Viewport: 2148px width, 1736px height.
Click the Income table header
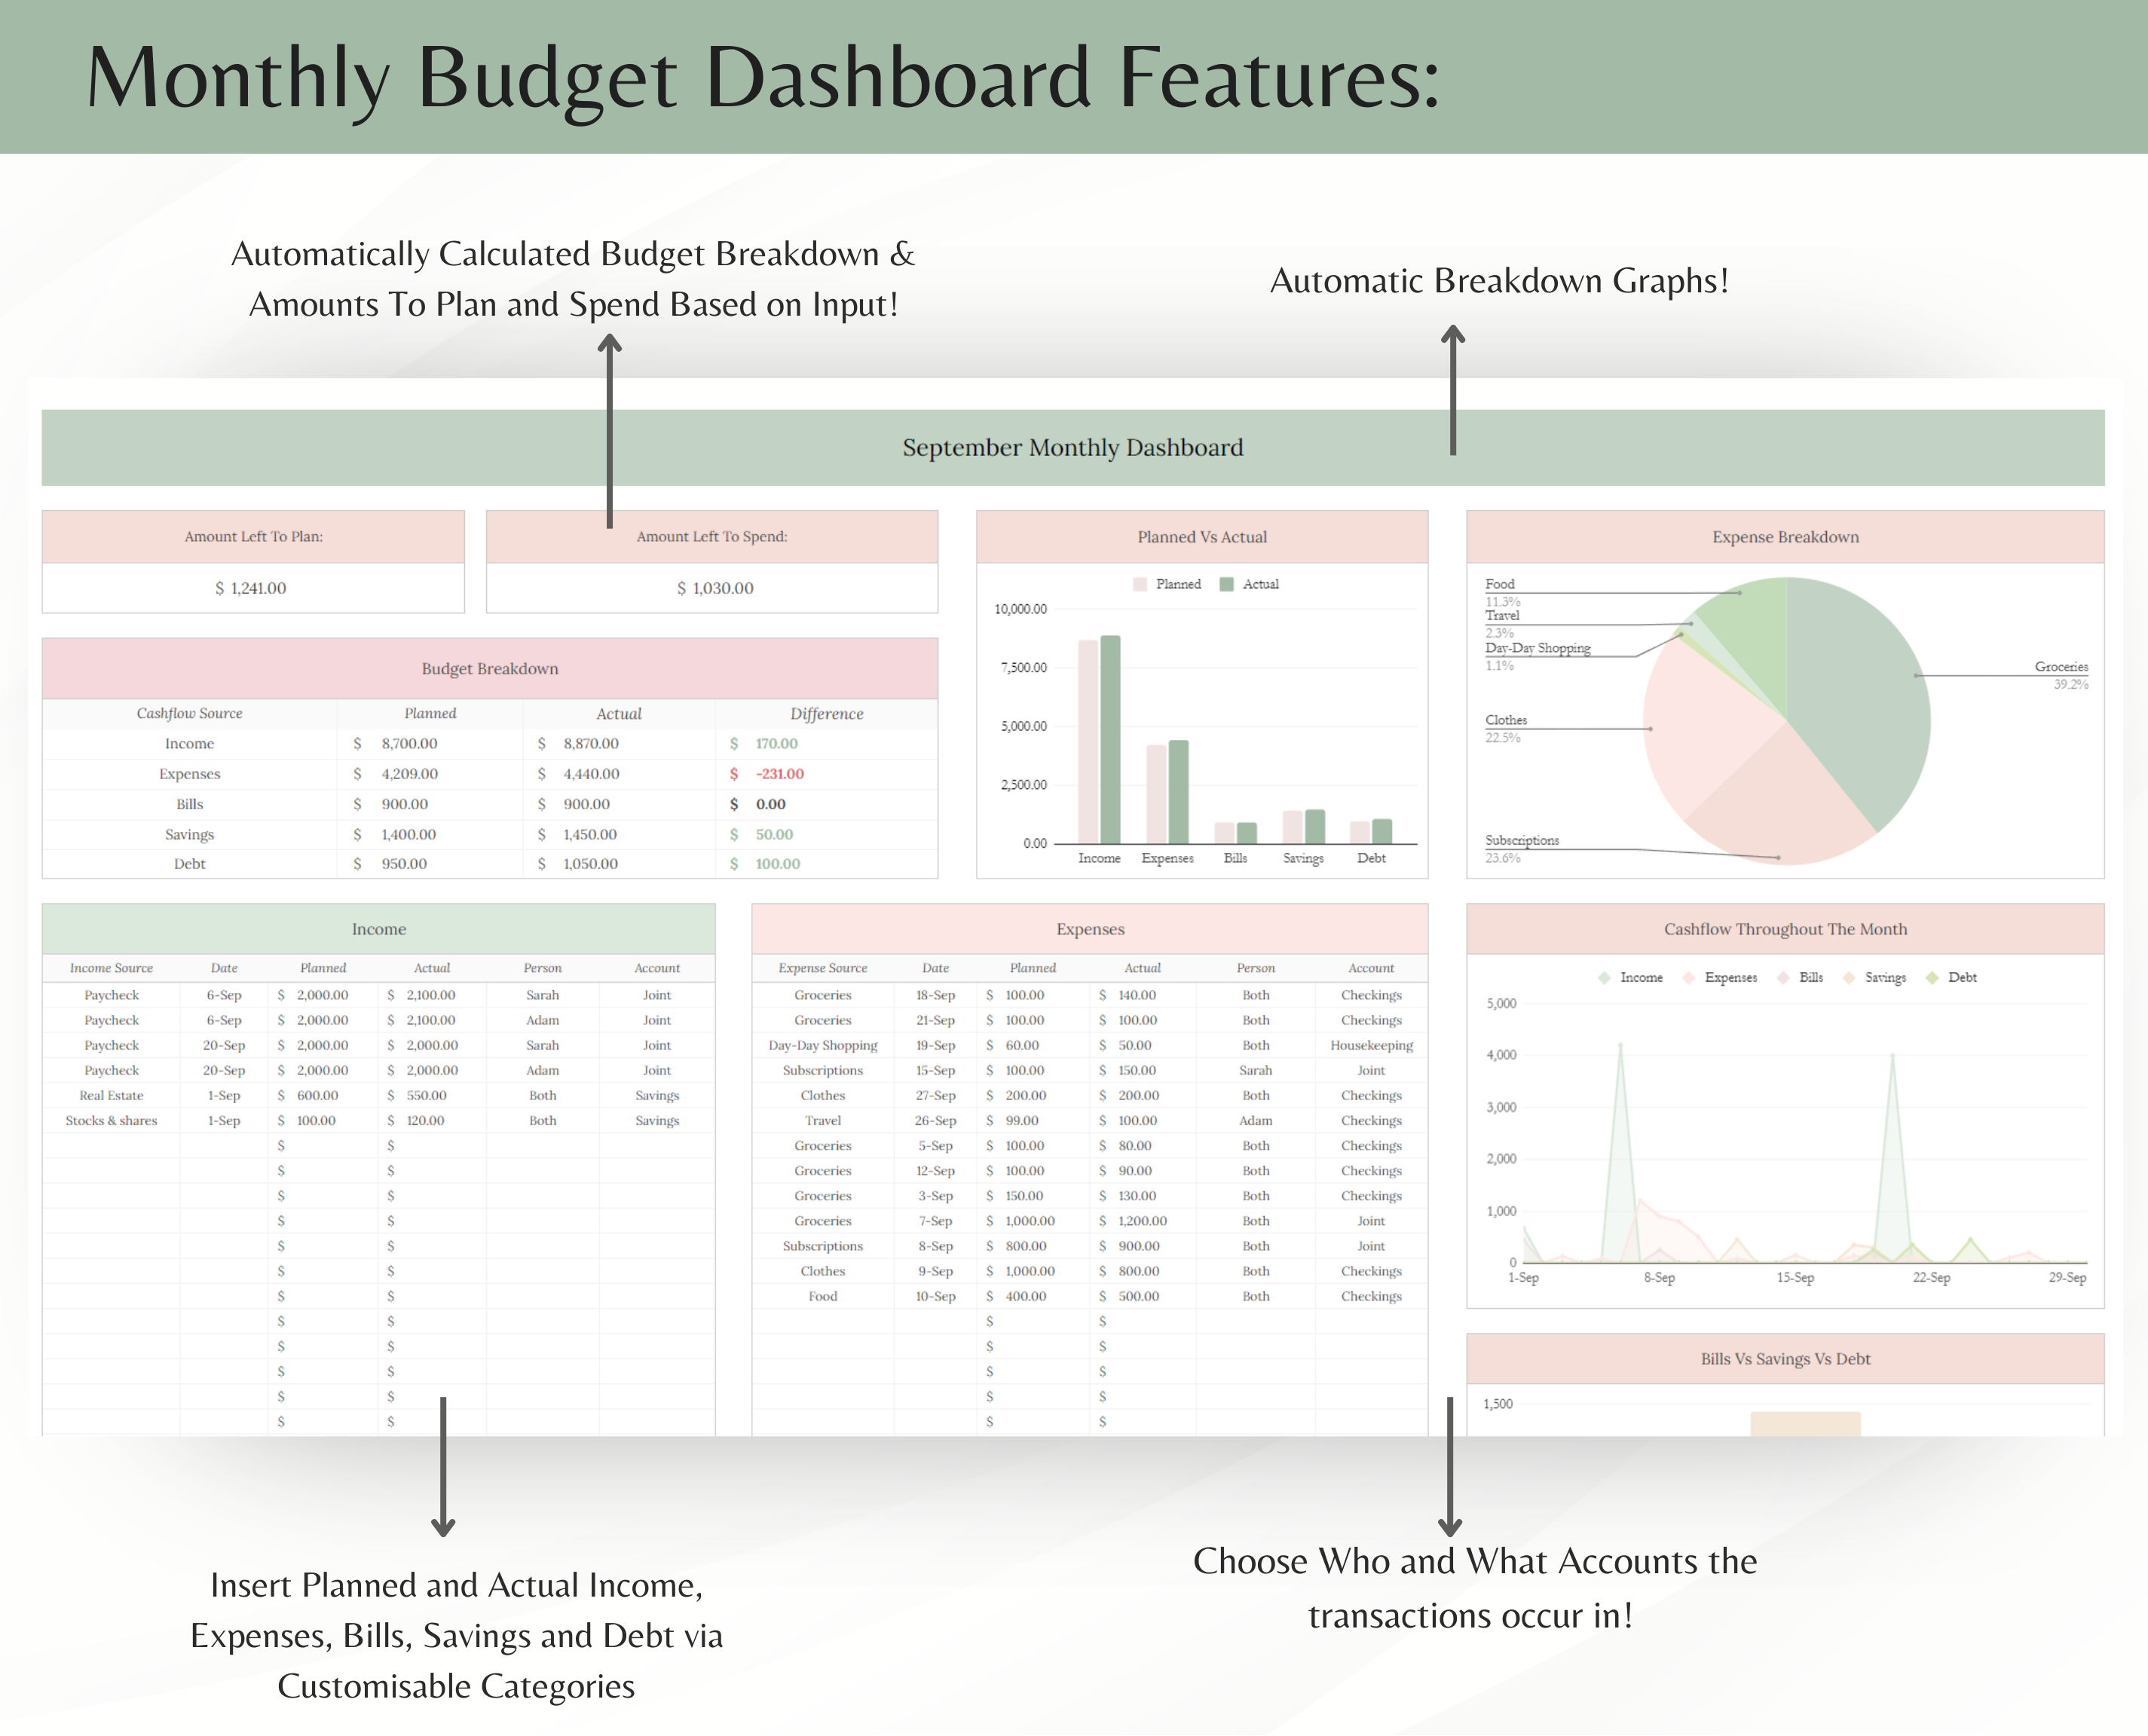point(379,929)
